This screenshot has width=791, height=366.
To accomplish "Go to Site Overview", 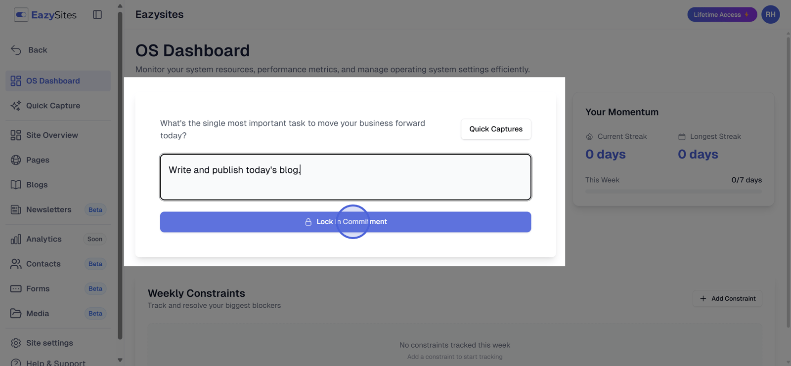I will click(x=52, y=135).
